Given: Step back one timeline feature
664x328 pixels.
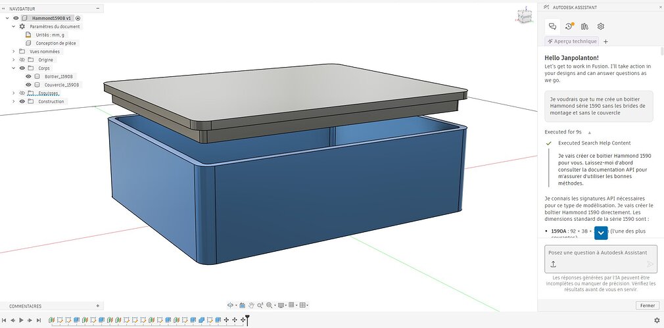Looking at the screenshot, I should 12,320.
